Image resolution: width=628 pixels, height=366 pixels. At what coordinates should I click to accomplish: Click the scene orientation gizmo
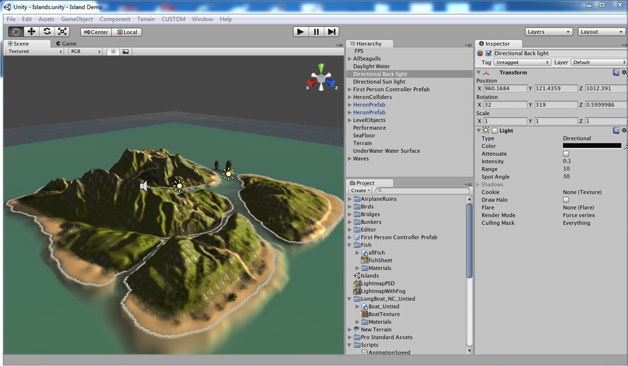[x=321, y=79]
